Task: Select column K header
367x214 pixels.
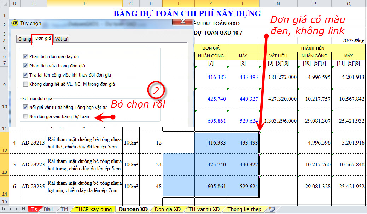Action: pyautogui.click(x=211, y=3)
